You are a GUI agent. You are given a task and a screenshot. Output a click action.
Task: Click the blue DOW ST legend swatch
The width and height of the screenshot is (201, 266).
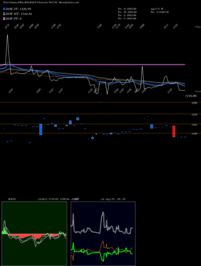tap(4, 9)
